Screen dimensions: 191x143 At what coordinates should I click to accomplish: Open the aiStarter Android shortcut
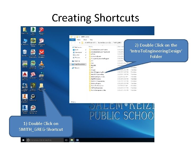pos(25,64)
